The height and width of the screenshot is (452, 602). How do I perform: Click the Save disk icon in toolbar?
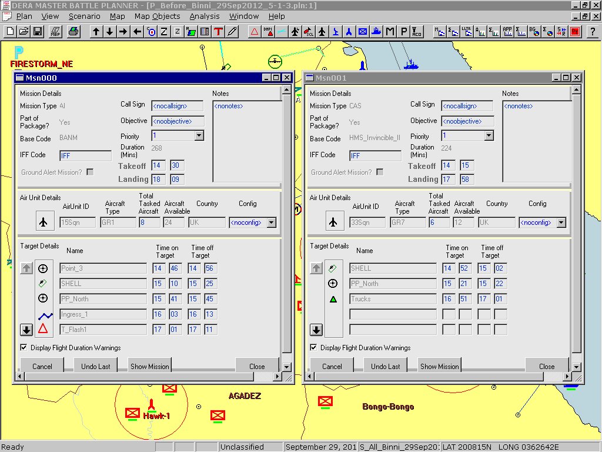(x=38, y=32)
